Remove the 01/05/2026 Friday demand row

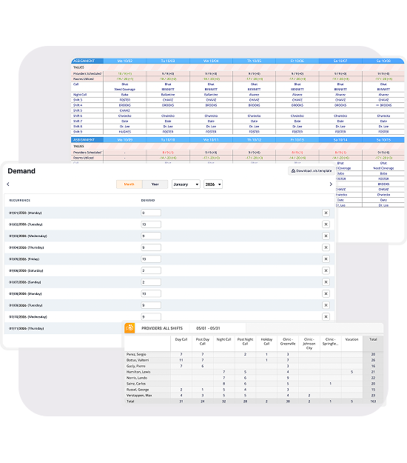(x=326, y=259)
